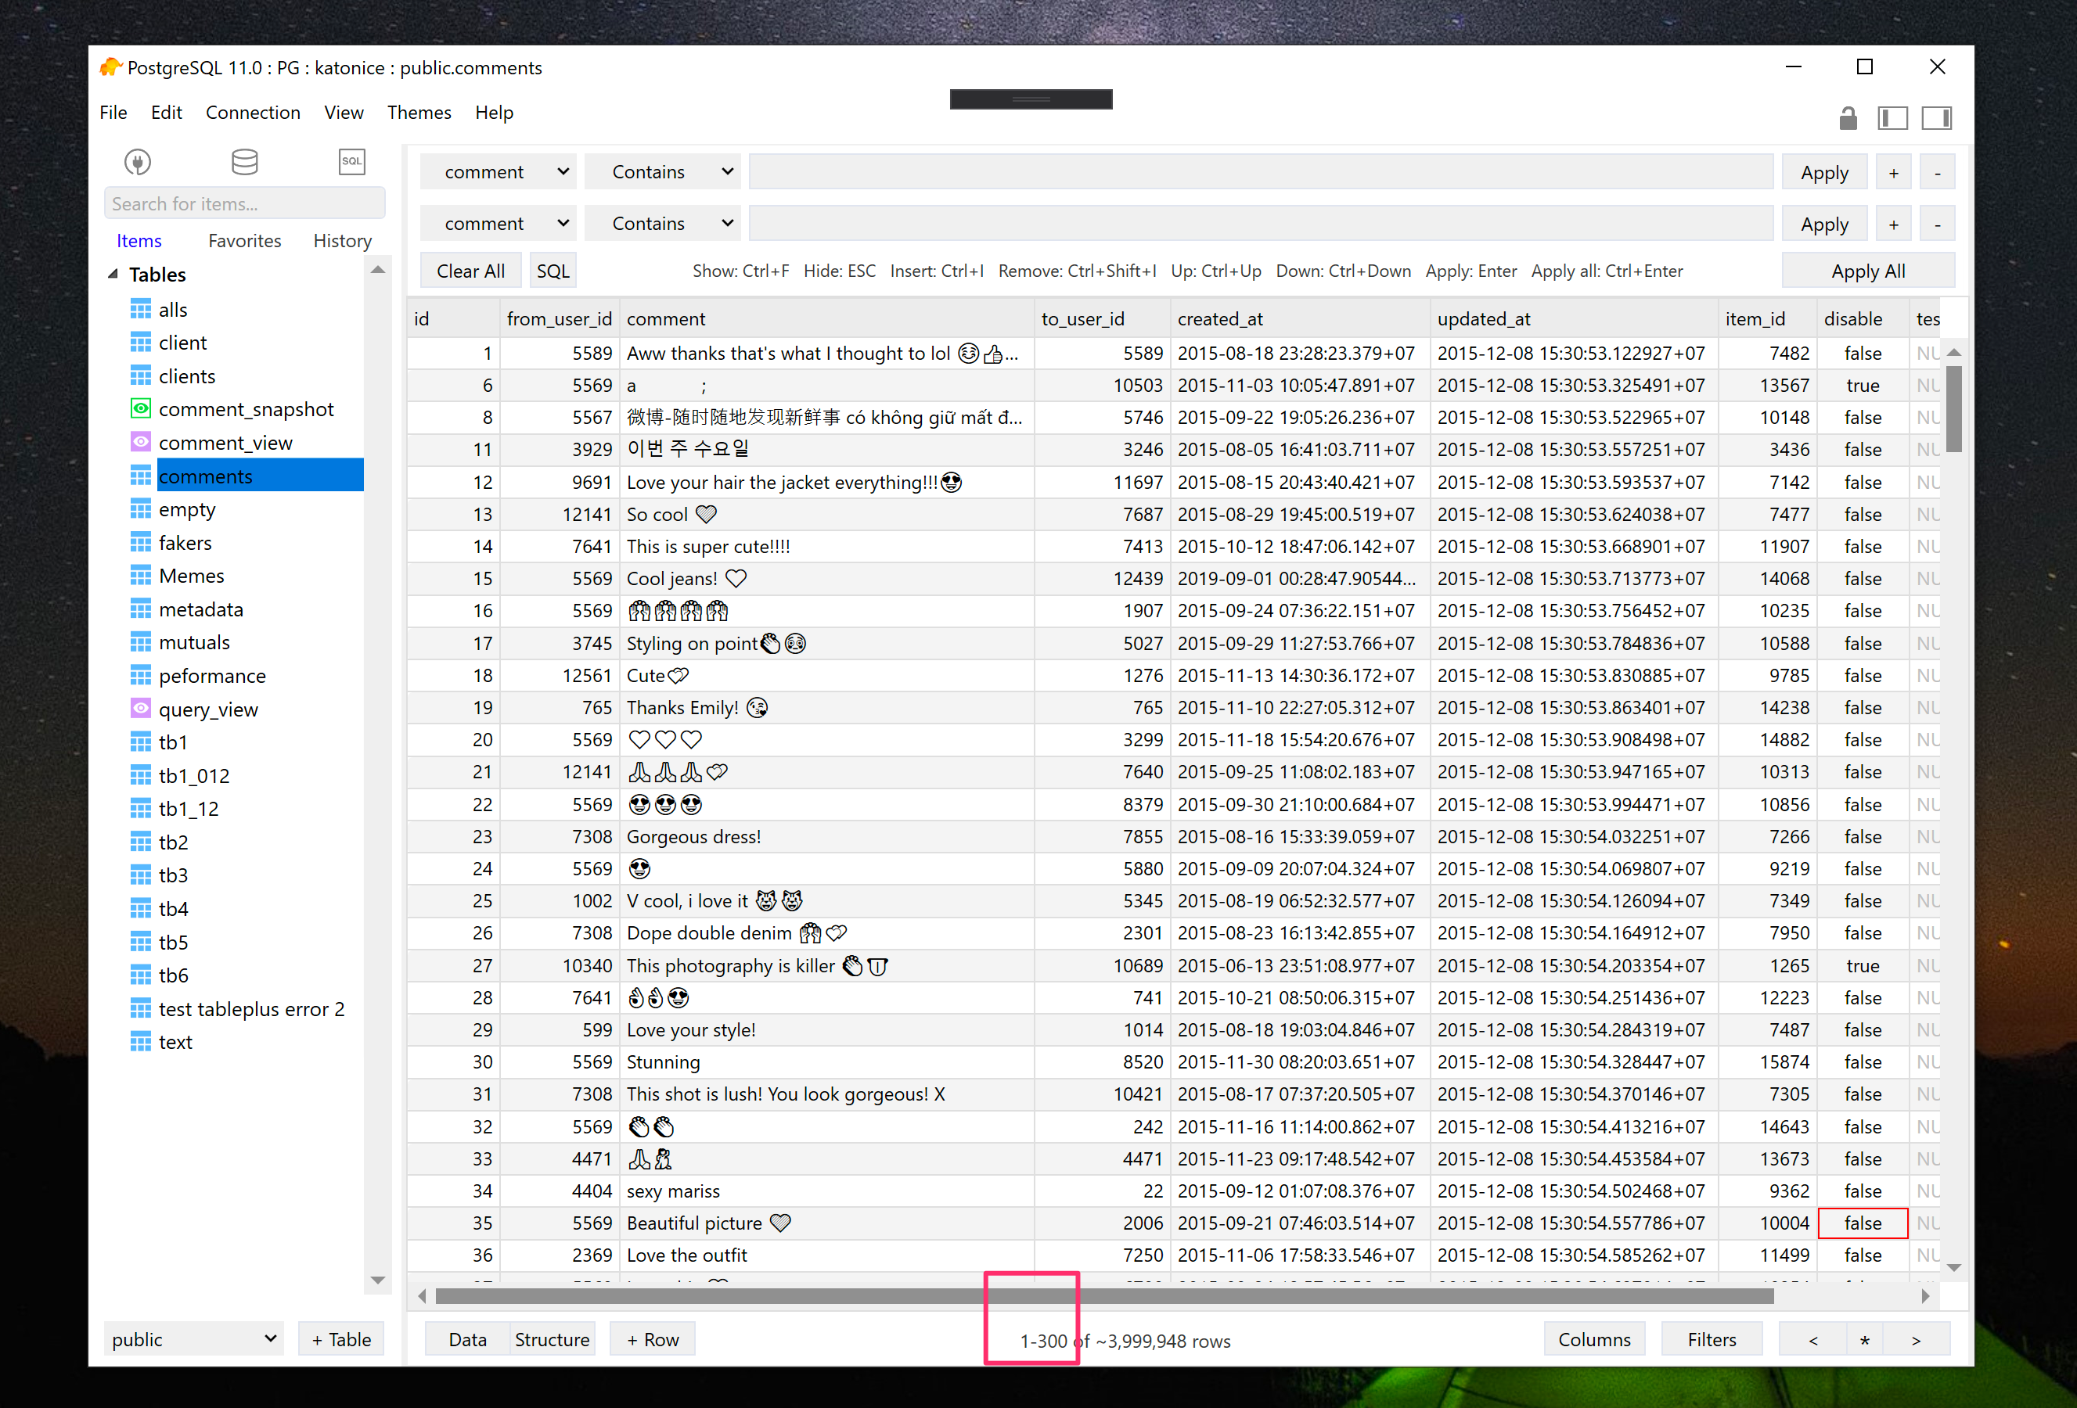This screenshot has width=2077, height=1408.
Task: Open the connection plug icon
Action: tap(137, 162)
